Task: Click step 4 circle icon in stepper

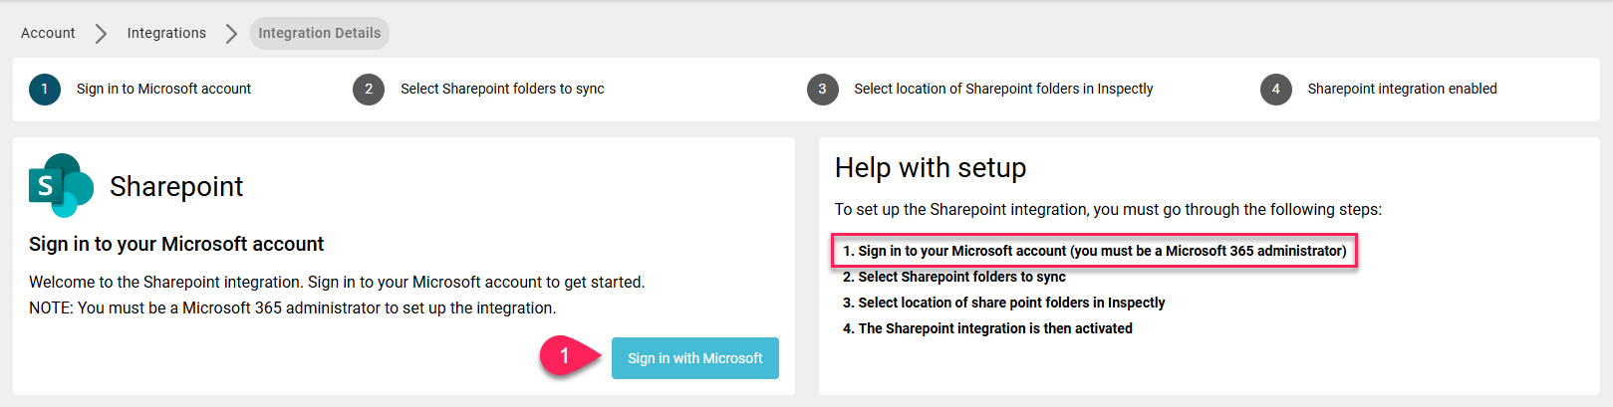Action: tap(1276, 89)
